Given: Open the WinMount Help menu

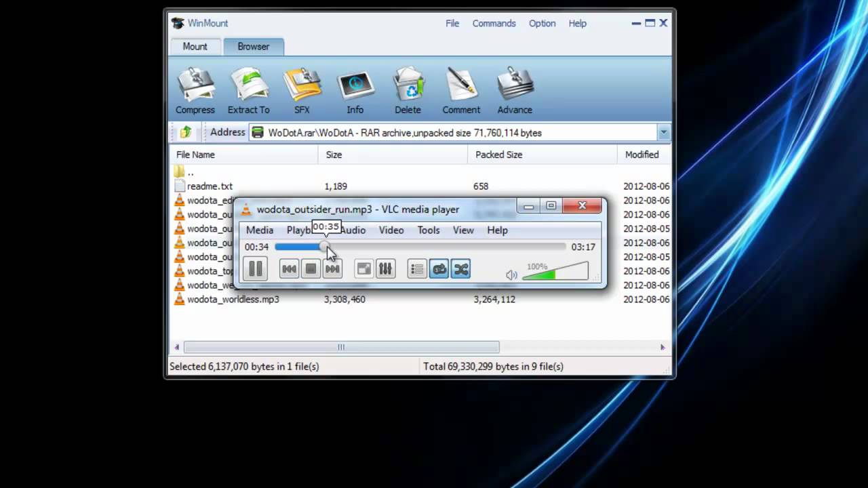Looking at the screenshot, I should pyautogui.click(x=578, y=23).
